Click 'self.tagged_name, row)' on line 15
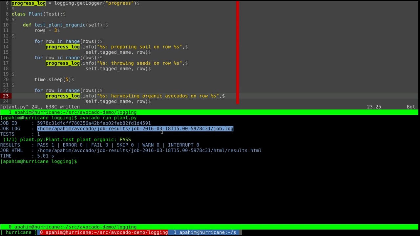The height and width of the screenshot is (236, 420). pos(116,52)
